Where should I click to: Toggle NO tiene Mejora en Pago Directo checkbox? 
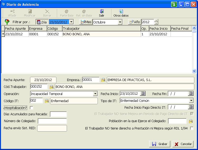192,114
